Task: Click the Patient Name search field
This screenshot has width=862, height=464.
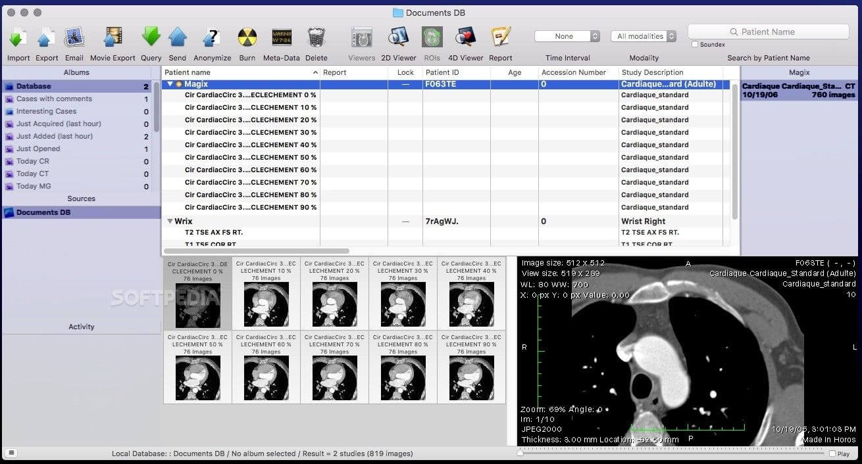Action: point(768,31)
